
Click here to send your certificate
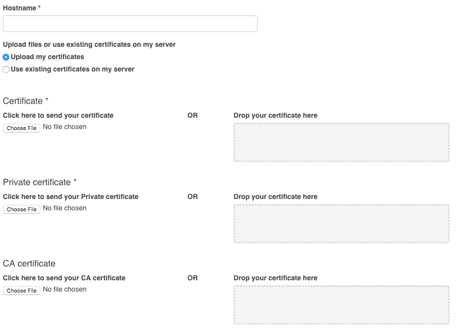(x=58, y=115)
